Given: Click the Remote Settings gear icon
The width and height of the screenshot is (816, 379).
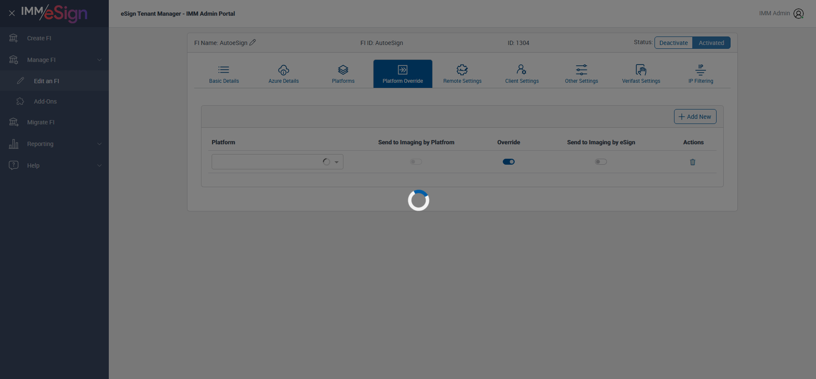Looking at the screenshot, I should point(462,70).
